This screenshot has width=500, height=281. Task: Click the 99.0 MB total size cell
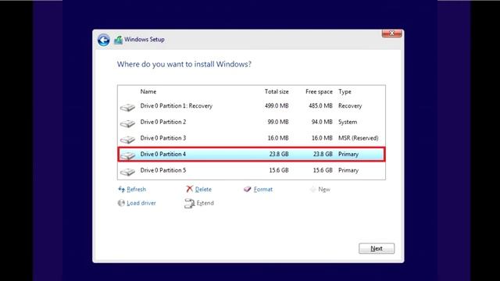click(278, 122)
